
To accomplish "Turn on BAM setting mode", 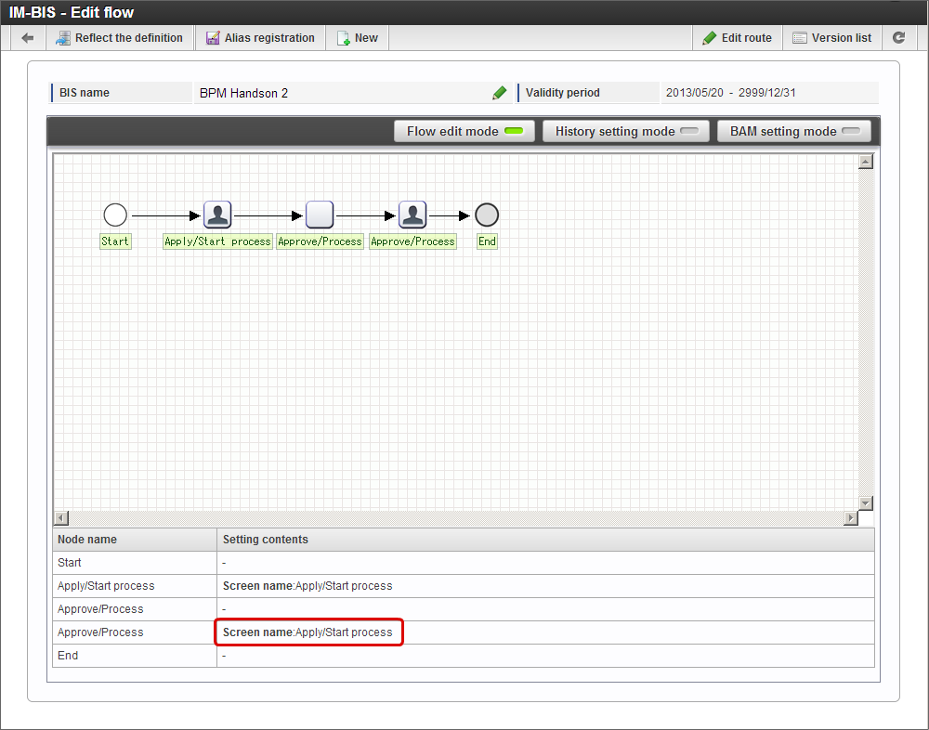I will click(794, 131).
